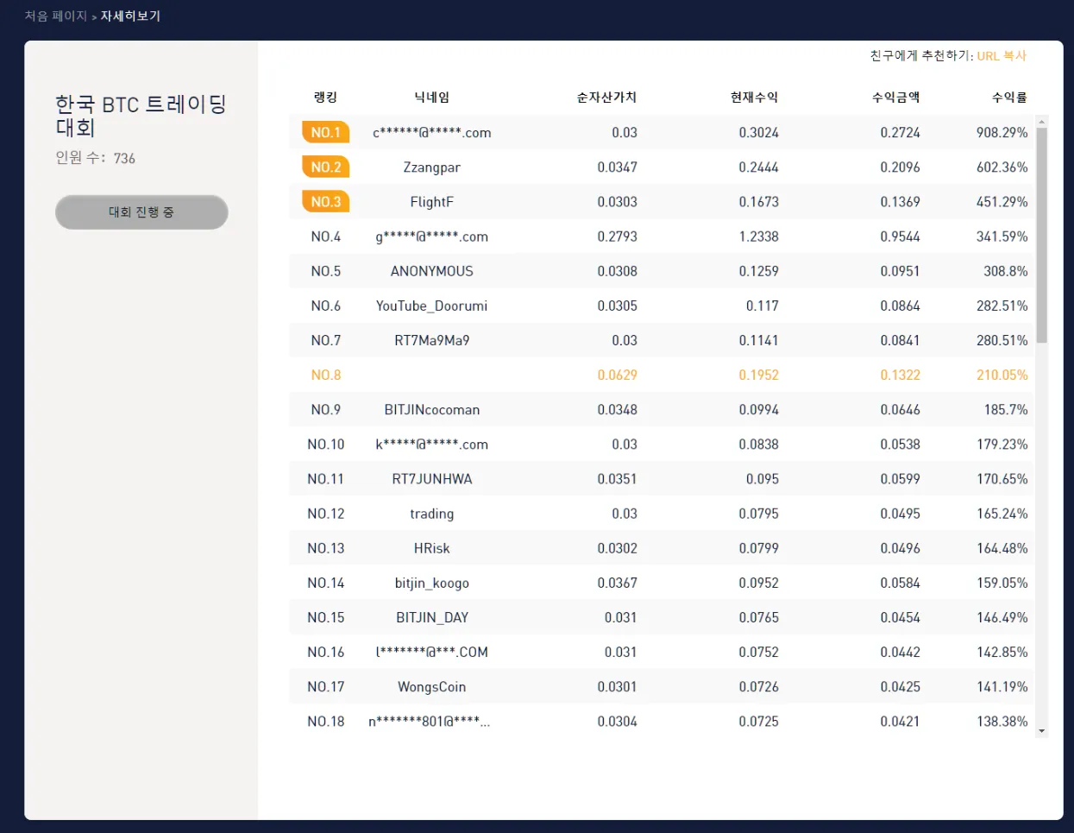Image resolution: width=1074 pixels, height=833 pixels.
Task: Click the 0.9544 profit amount
Action: point(900,237)
